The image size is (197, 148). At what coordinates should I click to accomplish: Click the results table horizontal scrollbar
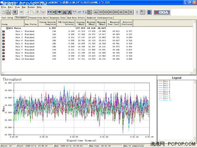pos(97,73)
